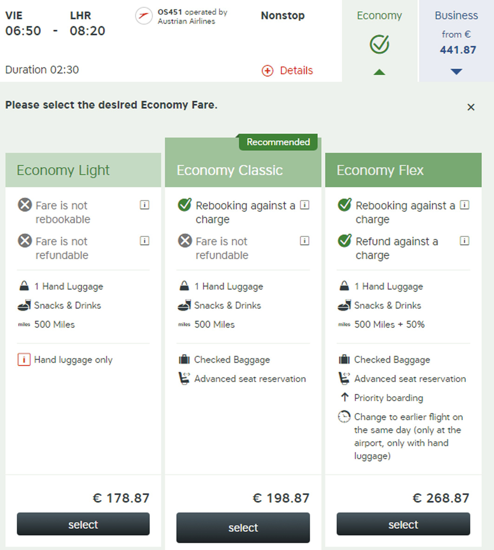
Task: Open info for Economy Classic not refundable
Action: click(x=305, y=241)
